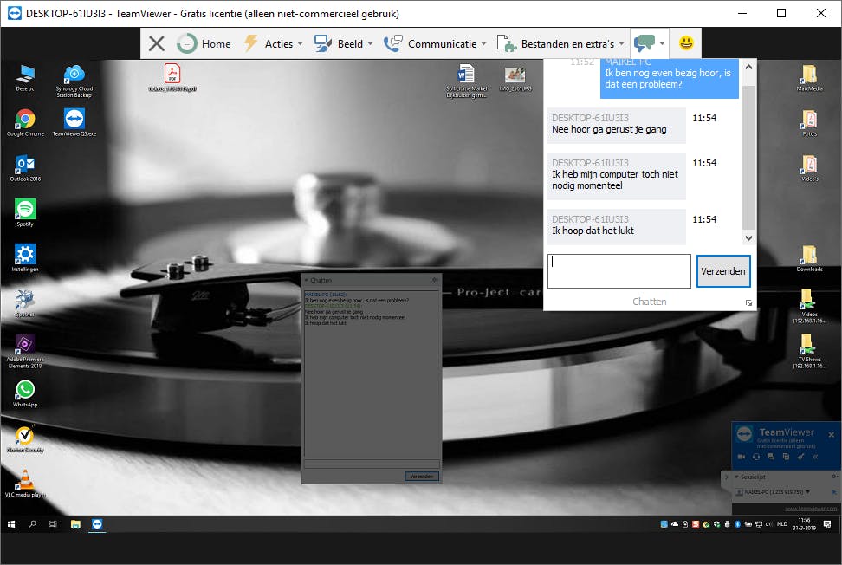Open Synology Cloud Station Backup icon
The width and height of the screenshot is (842, 565).
(x=74, y=81)
